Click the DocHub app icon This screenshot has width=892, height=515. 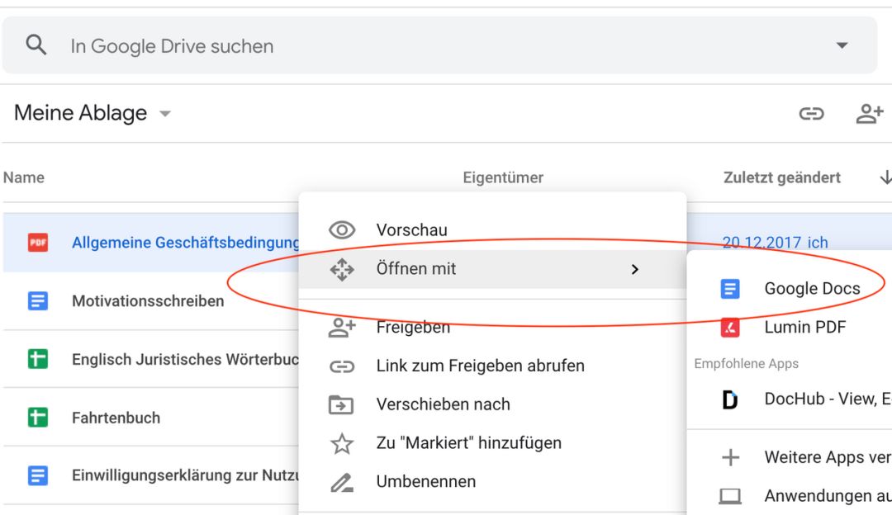730,399
